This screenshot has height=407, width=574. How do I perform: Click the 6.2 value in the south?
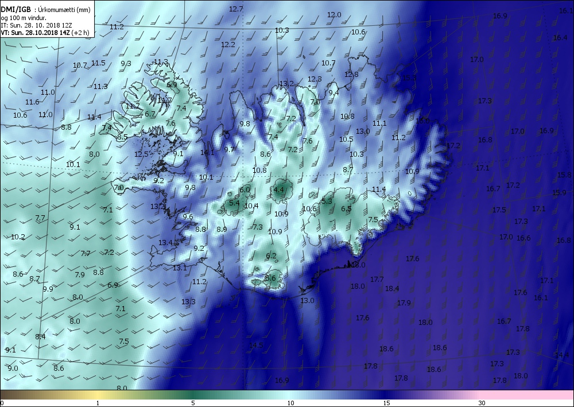(x=272, y=255)
